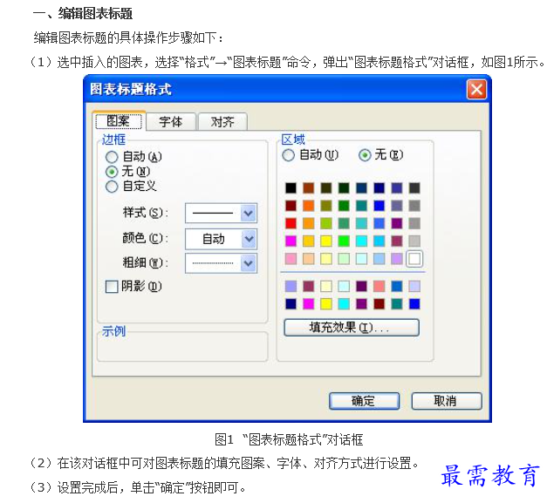This screenshot has height=503, width=547.
Task: Confirm with the 确定 button
Action: (364, 401)
